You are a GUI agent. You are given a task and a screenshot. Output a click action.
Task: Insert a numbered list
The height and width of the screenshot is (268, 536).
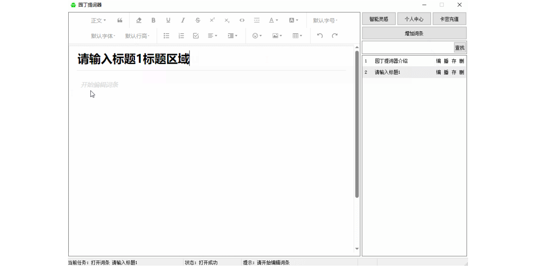181,36
